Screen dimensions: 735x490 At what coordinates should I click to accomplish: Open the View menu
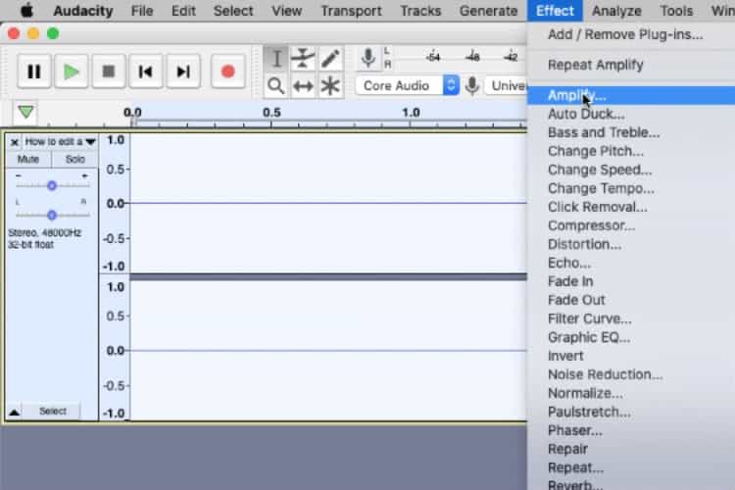coord(287,11)
